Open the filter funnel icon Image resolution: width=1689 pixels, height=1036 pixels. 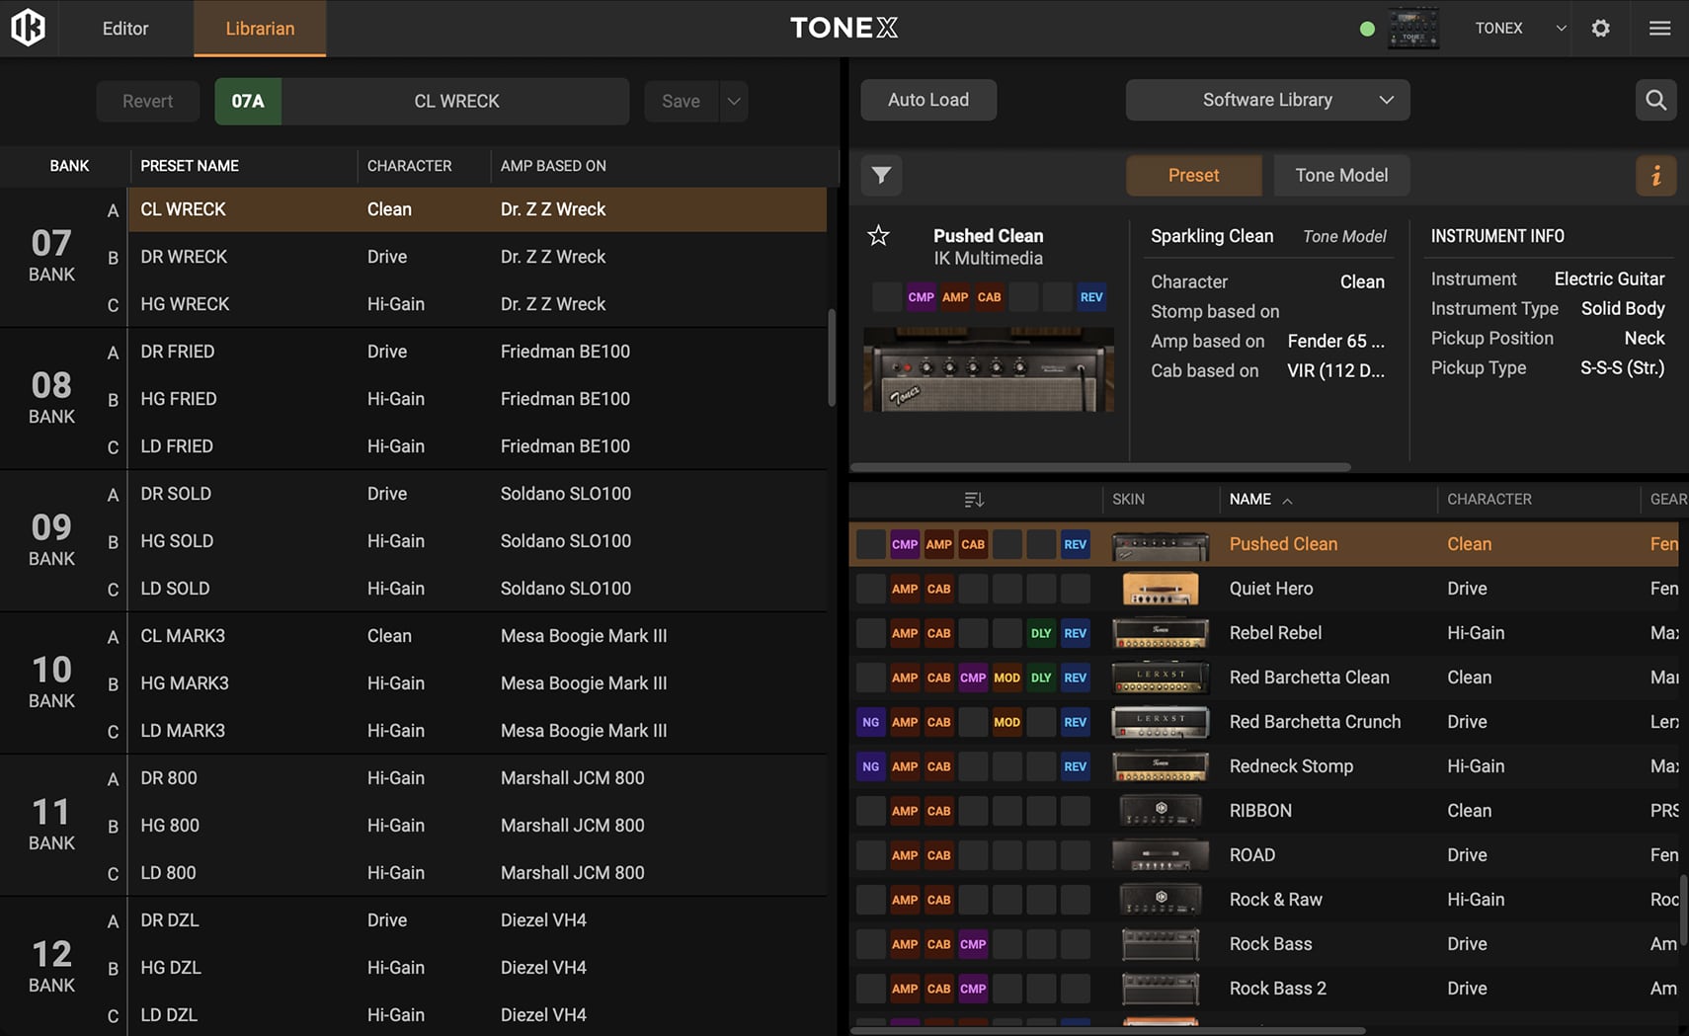[x=881, y=175]
